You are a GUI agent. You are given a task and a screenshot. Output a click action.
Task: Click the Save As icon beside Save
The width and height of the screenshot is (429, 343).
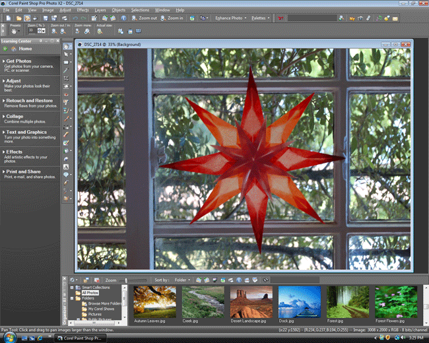pyautogui.click(x=54, y=18)
